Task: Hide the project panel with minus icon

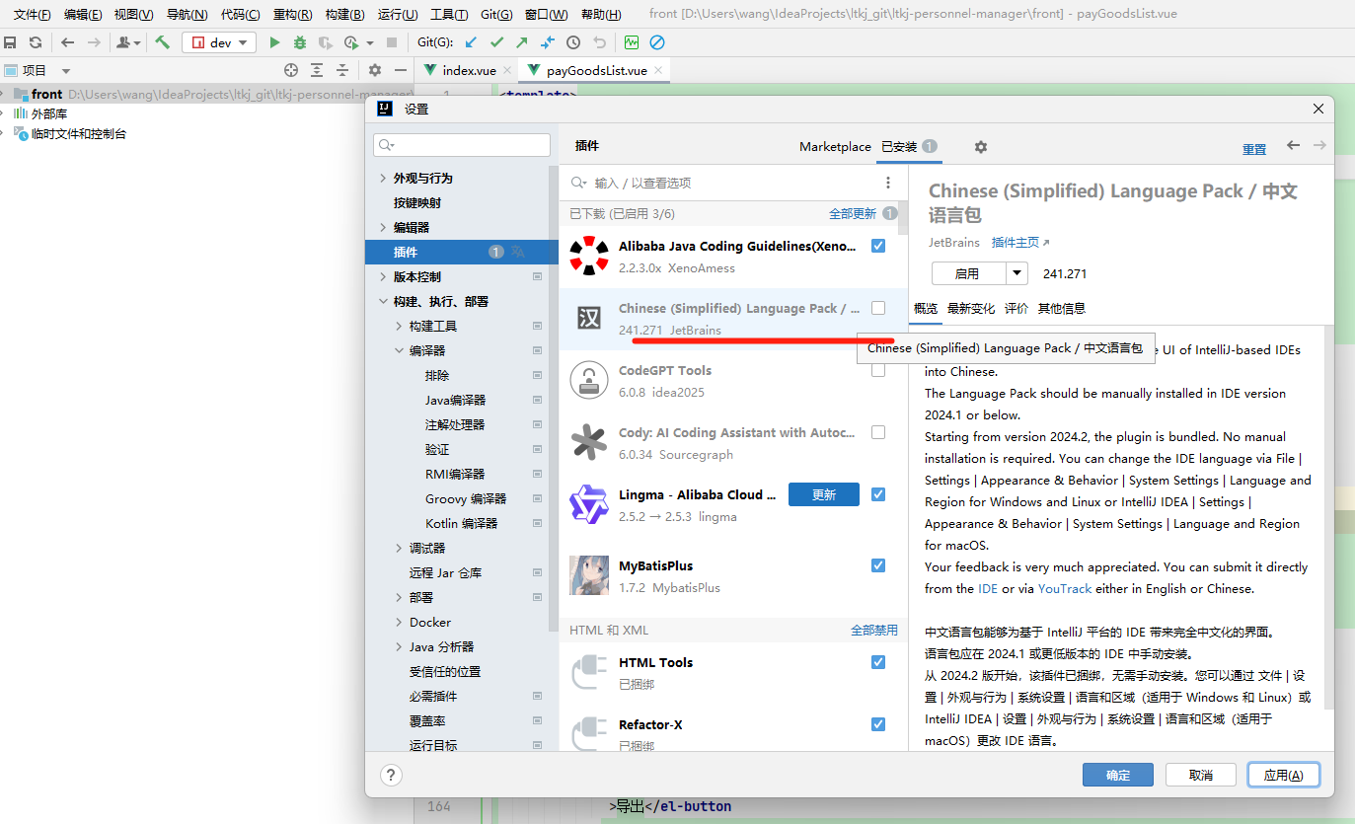Action: [401, 70]
